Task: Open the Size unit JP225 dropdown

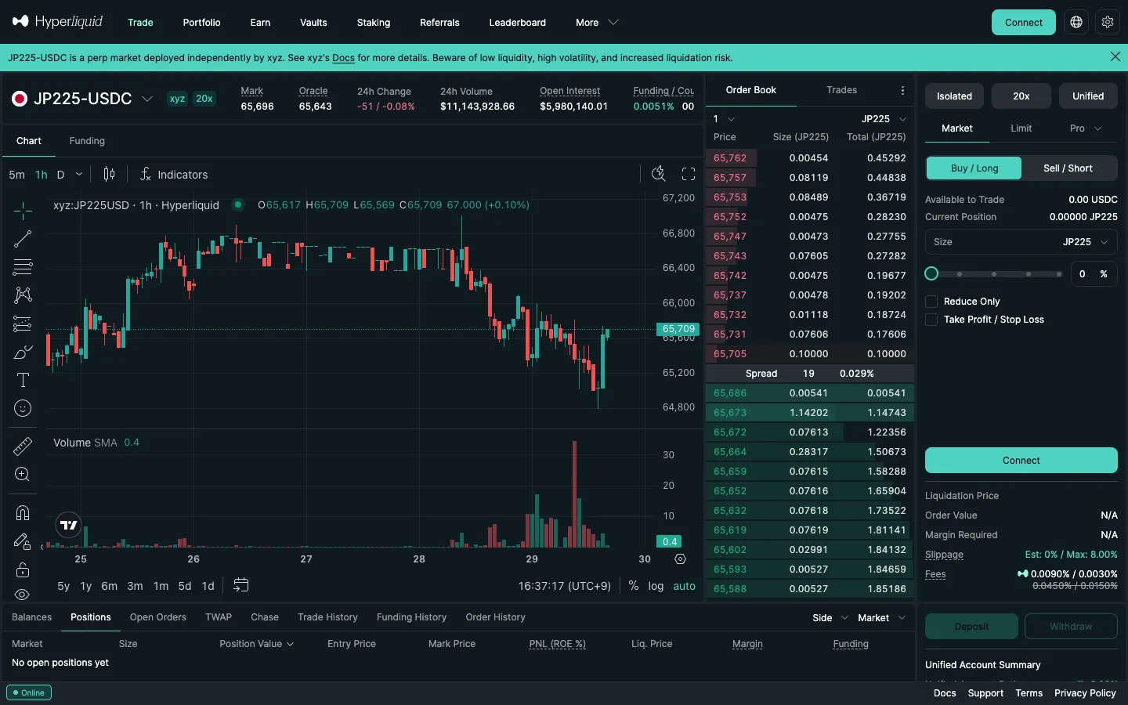Action: pos(1086,242)
